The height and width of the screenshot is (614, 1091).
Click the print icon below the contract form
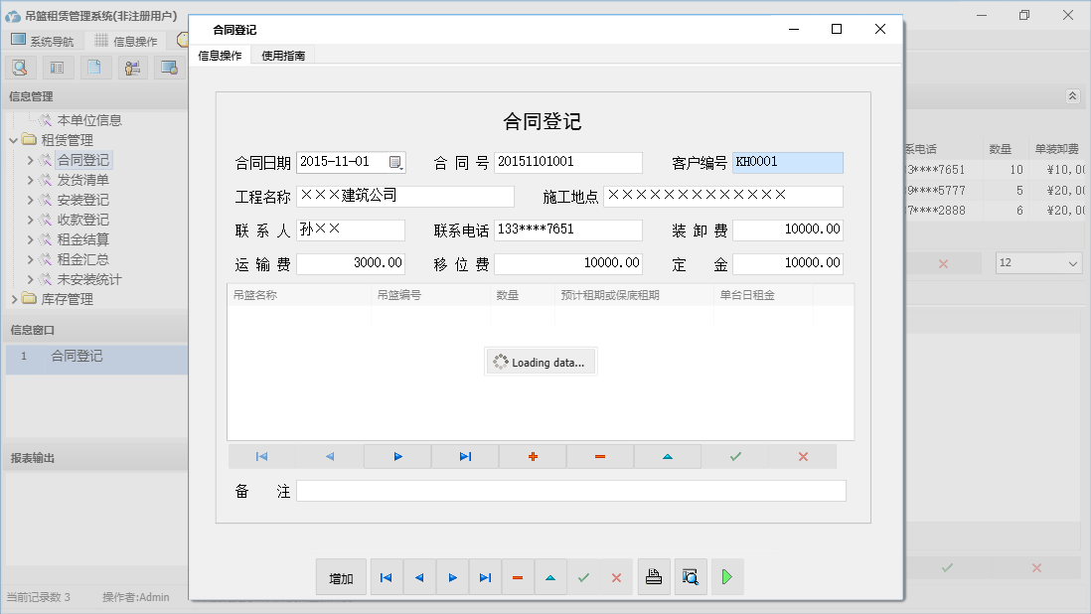pyautogui.click(x=654, y=576)
